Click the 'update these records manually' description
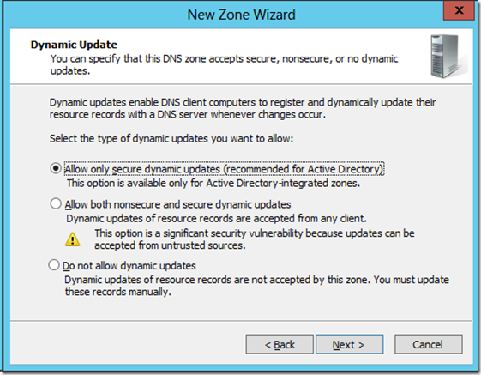The image size is (481, 375). click(256, 286)
